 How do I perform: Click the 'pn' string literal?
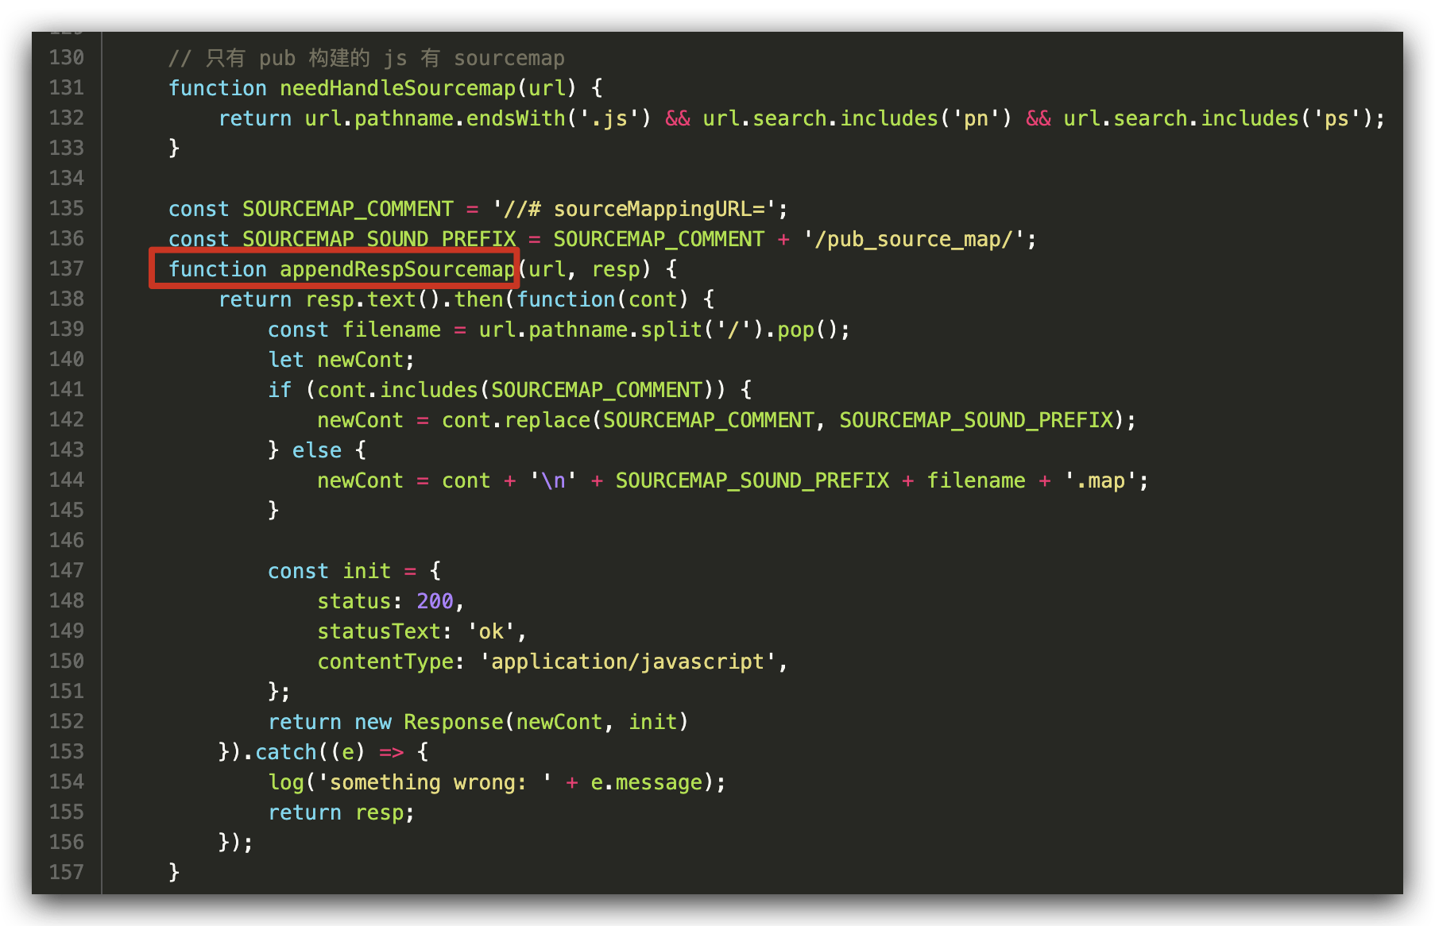click(976, 118)
